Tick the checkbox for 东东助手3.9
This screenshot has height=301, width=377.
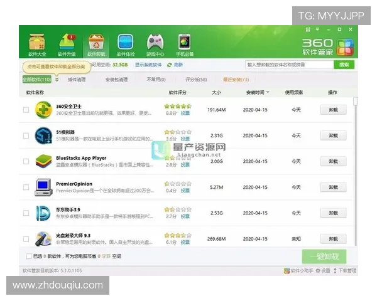[26, 213]
